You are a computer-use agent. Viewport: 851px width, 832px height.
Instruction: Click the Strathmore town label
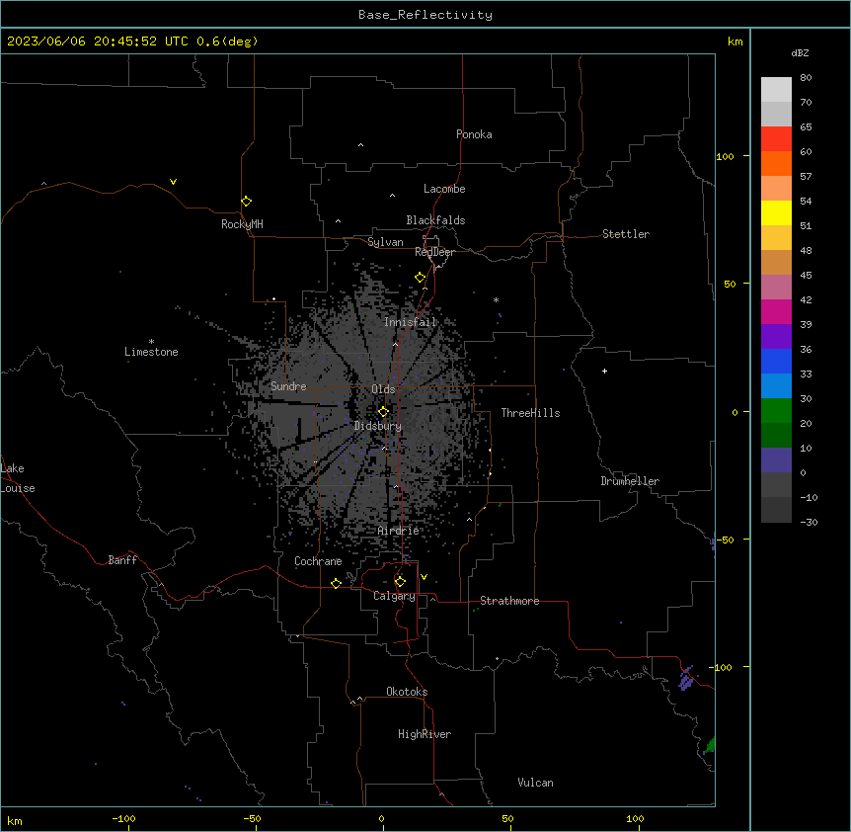(509, 601)
